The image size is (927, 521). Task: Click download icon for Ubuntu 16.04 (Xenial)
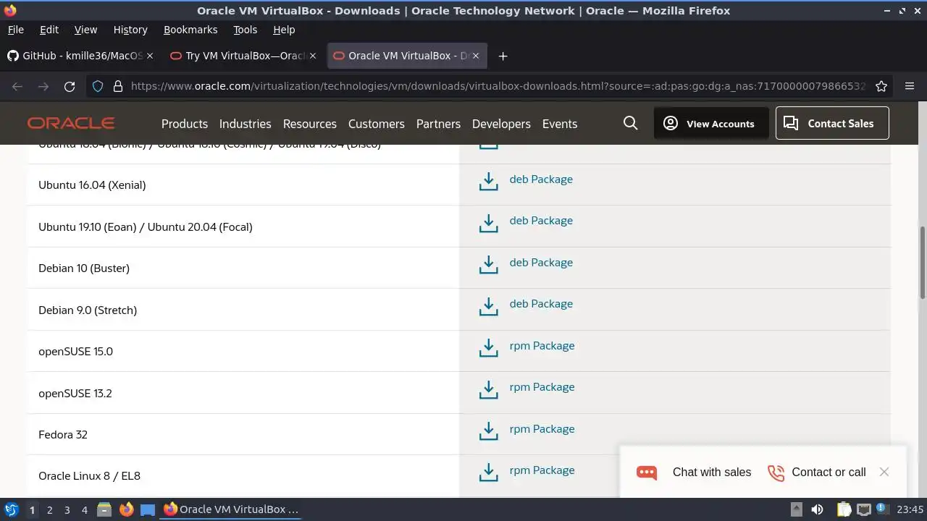click(489, 182)
